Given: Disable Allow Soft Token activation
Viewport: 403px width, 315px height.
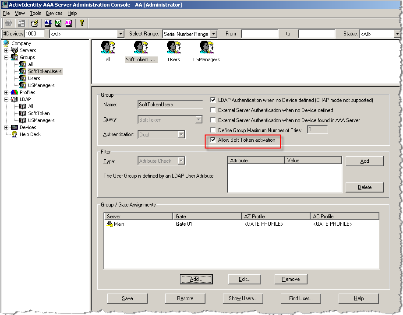Looking at the screenshot, I should pos(213,141).
